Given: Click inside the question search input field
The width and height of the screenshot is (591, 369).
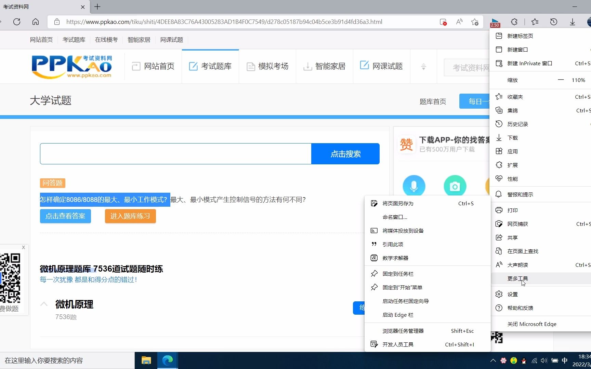Looking at the screenshot, I should pos(174,154).
